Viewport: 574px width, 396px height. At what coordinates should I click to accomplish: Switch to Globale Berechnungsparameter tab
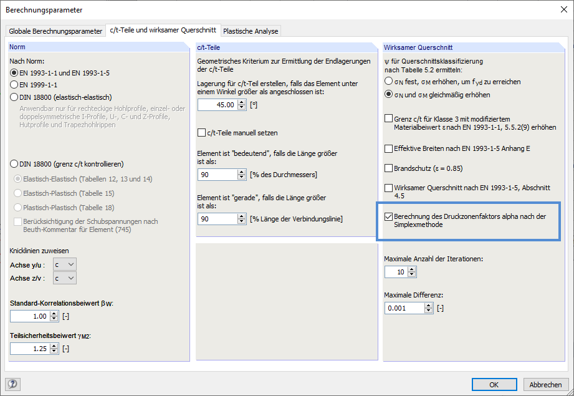54,30
